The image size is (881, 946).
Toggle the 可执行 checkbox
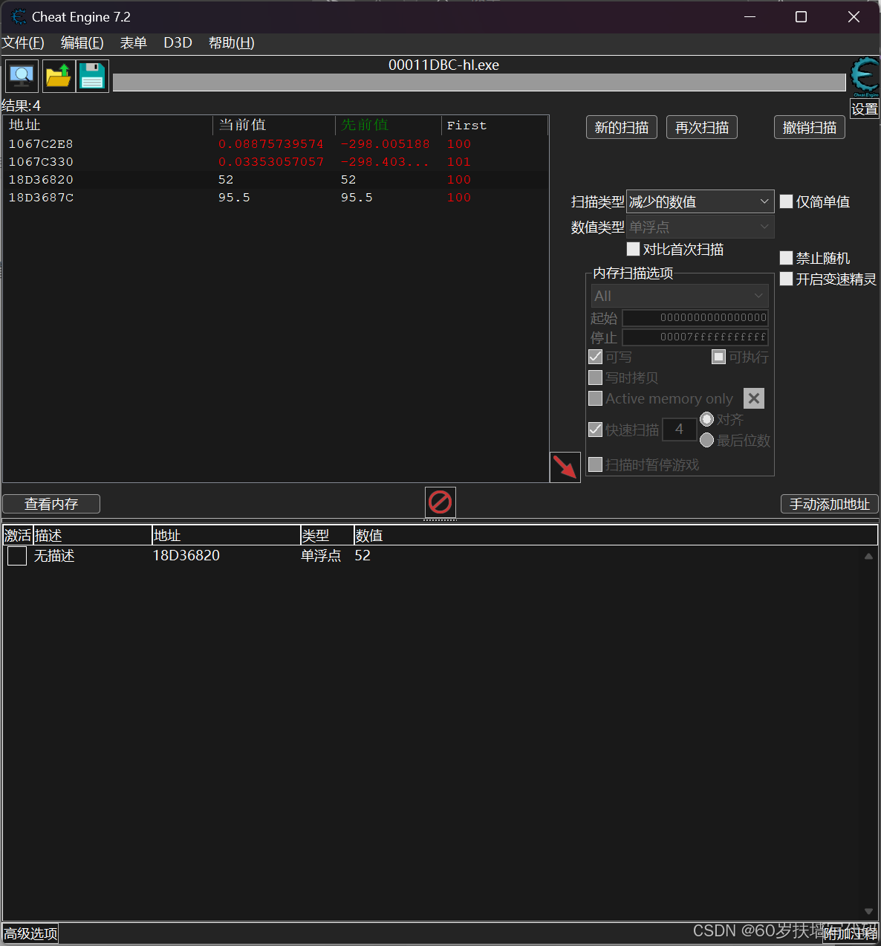click(718, 357)
